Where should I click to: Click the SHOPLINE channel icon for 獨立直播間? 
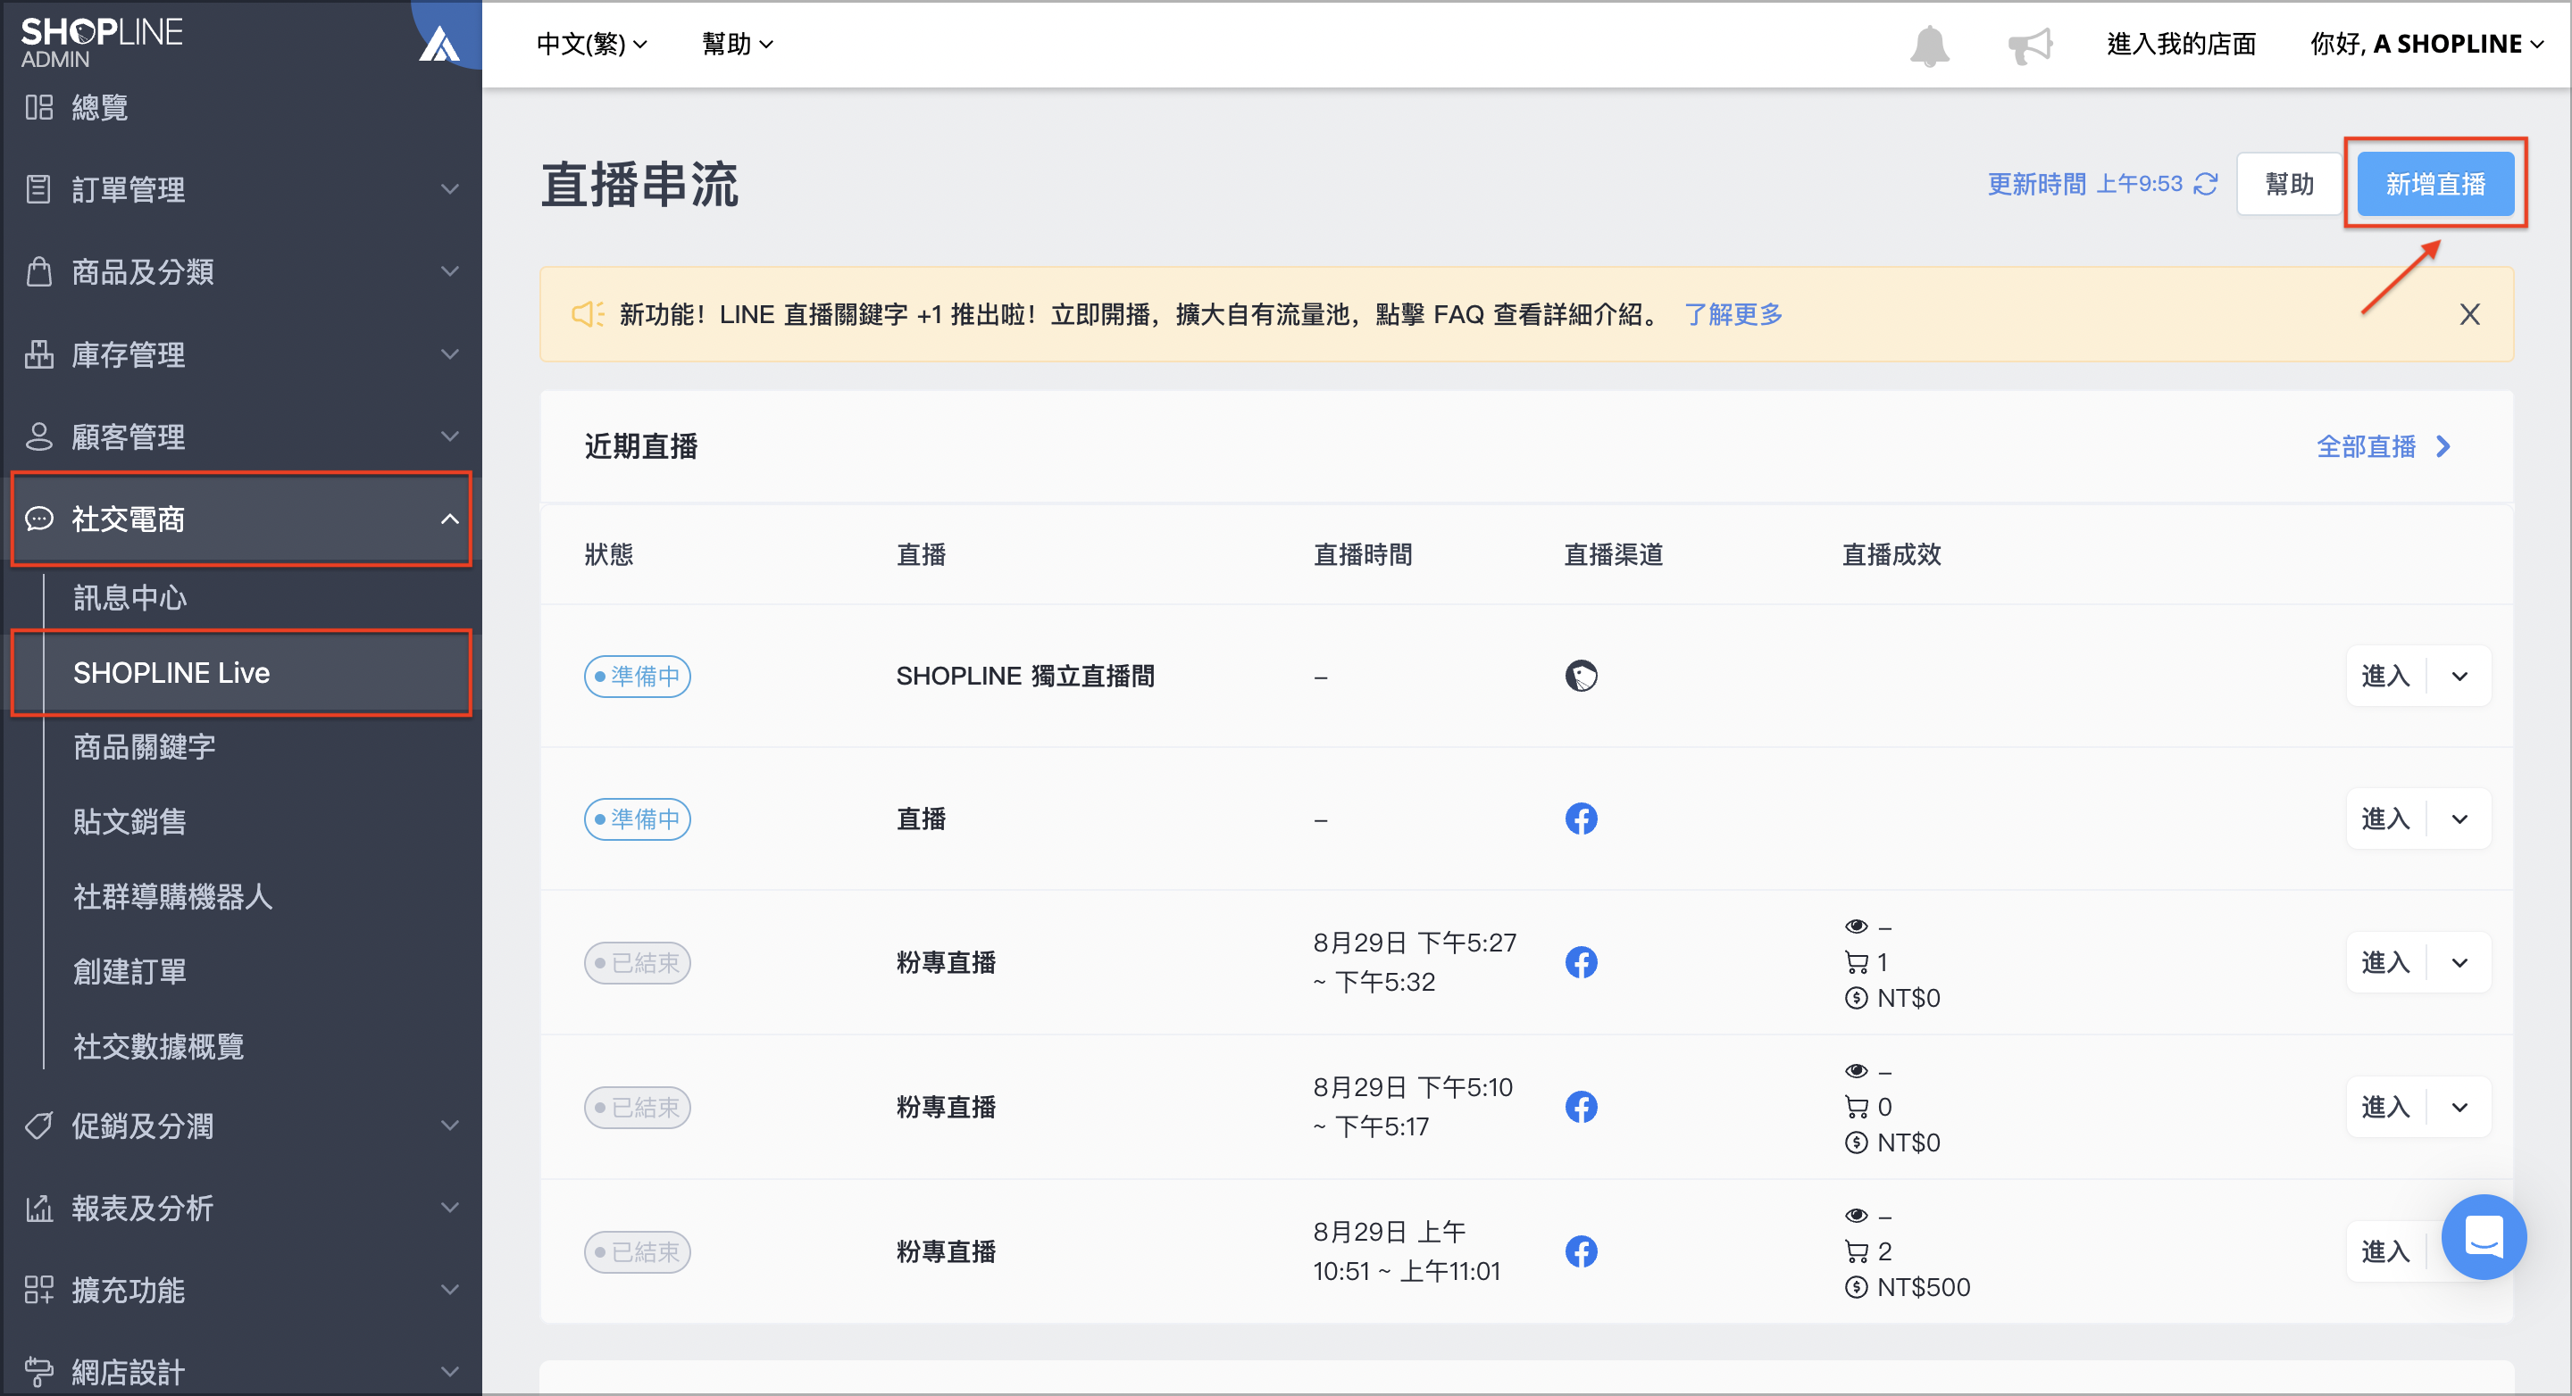(x=1581, y=676)
